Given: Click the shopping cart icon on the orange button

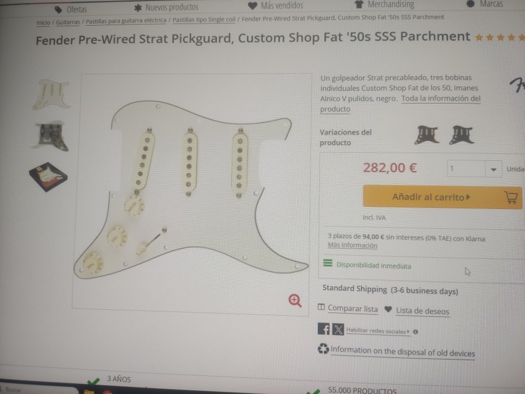Looking at the screenshot, I should pyautogui.click(x=511, y=198).
